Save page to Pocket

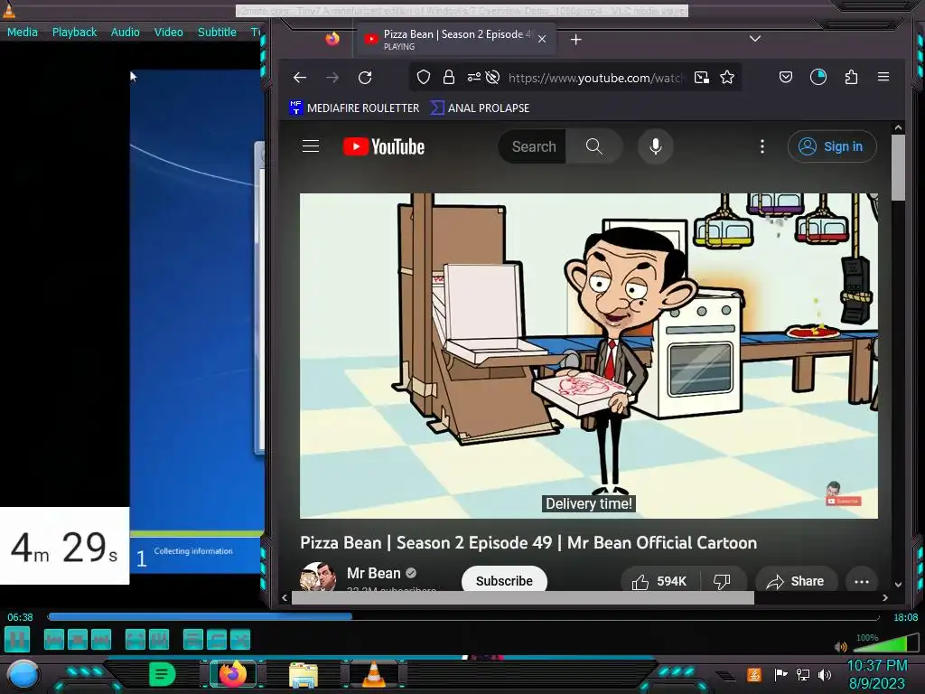tap(786, 77)
